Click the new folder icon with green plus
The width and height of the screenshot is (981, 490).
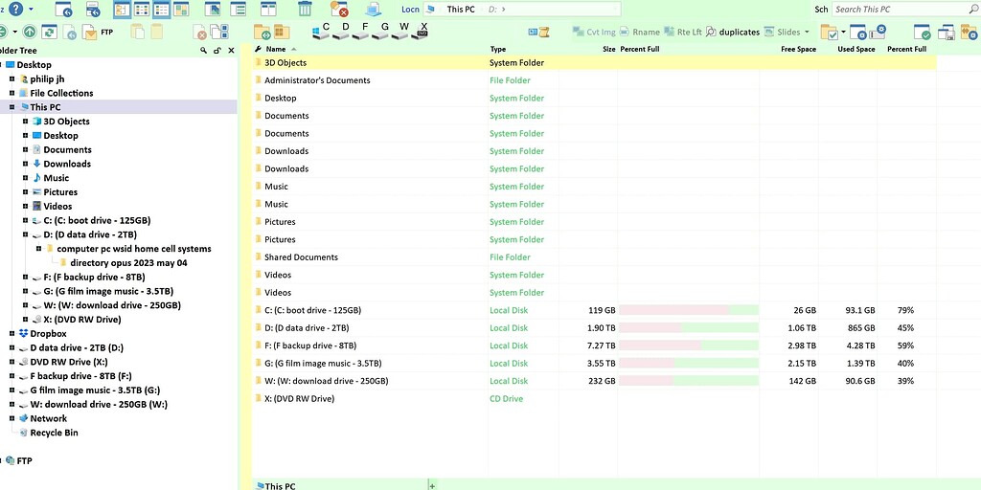click(x=262, y=32)
